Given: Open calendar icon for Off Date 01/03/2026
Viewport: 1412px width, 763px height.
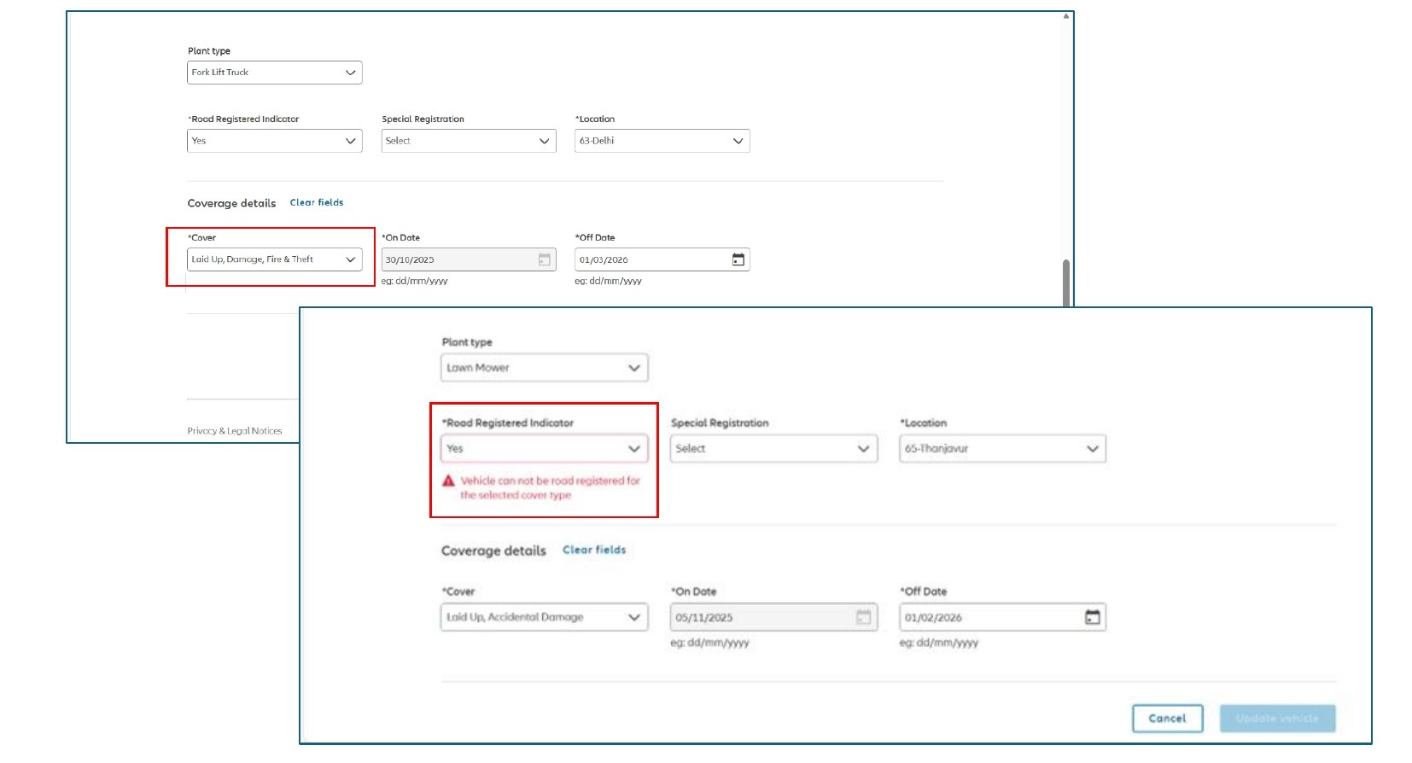Looking at the screenshot, I should pos(738,259).
